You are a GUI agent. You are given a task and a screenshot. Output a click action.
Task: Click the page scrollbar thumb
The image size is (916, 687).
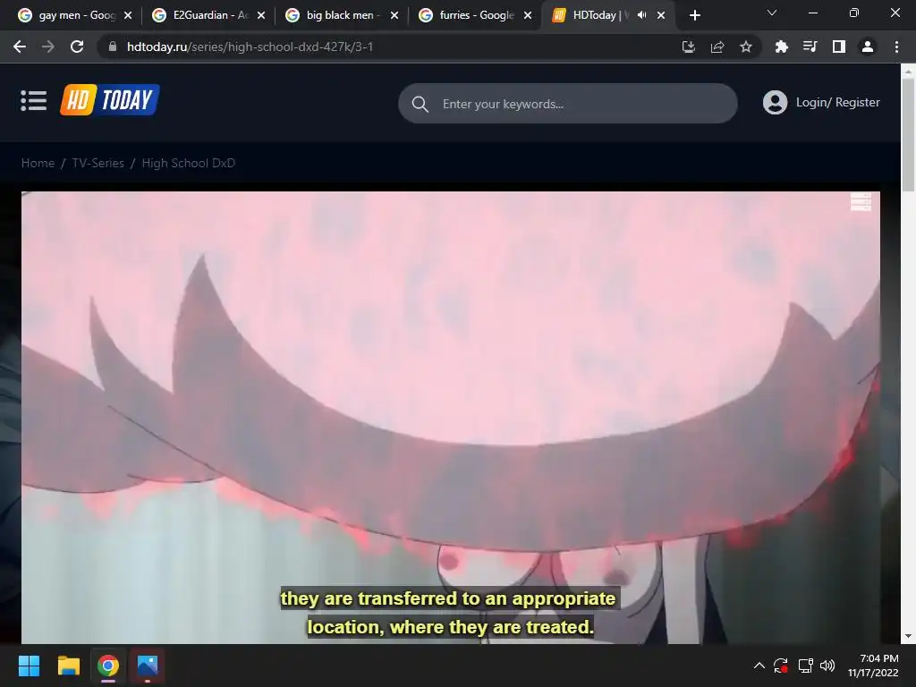coord(908,134)
